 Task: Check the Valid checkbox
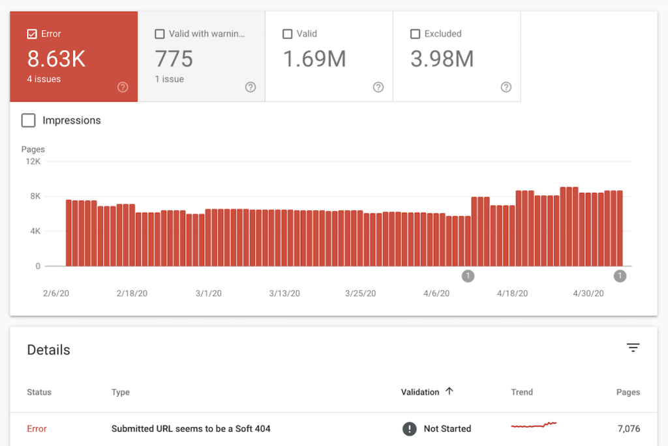click(x=288, y=34)
